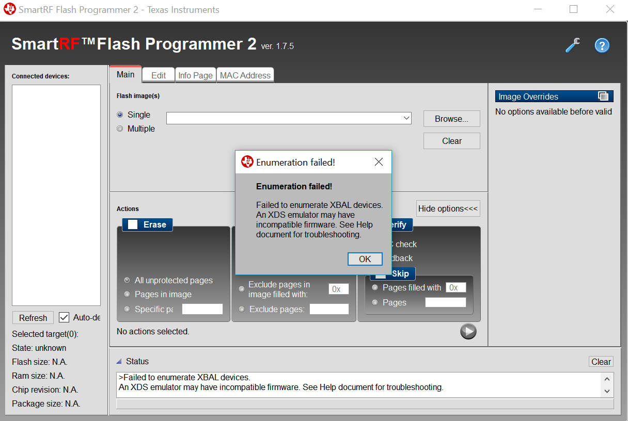Select All unprotected pages radio
The width and height of the screenshot is (628, 421).
pyautogui.click(x=127, y=280)
